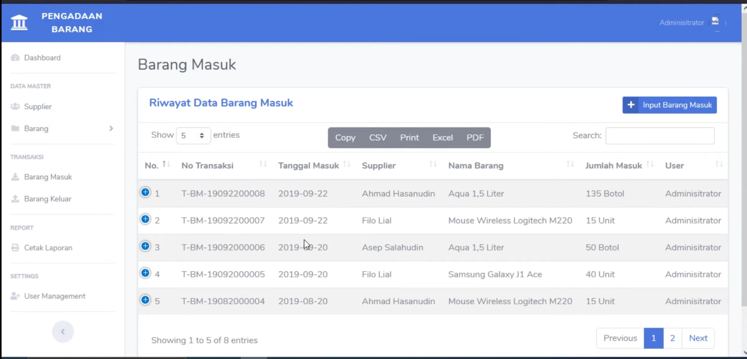Click the 40 Unit quantity cell

[x=600, y=274]
